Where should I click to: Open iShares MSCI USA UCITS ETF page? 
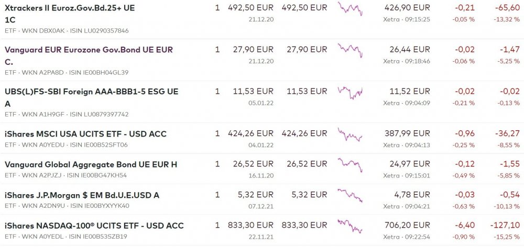85,134
